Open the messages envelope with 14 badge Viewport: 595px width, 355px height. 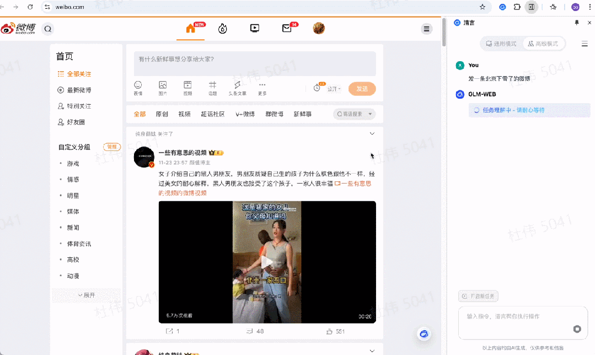[x=286, y=28]
